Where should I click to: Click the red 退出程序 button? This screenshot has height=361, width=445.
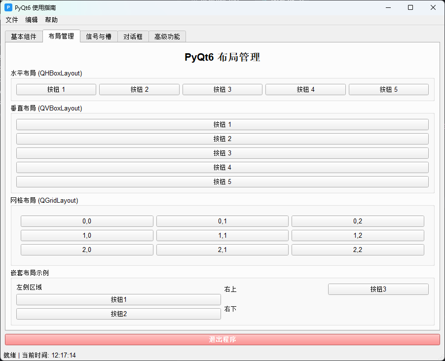pos(222,340)
